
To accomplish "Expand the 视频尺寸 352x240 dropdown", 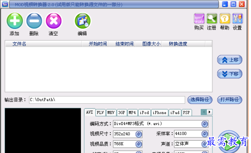I will pyautogui.click(x=139, y=134).
